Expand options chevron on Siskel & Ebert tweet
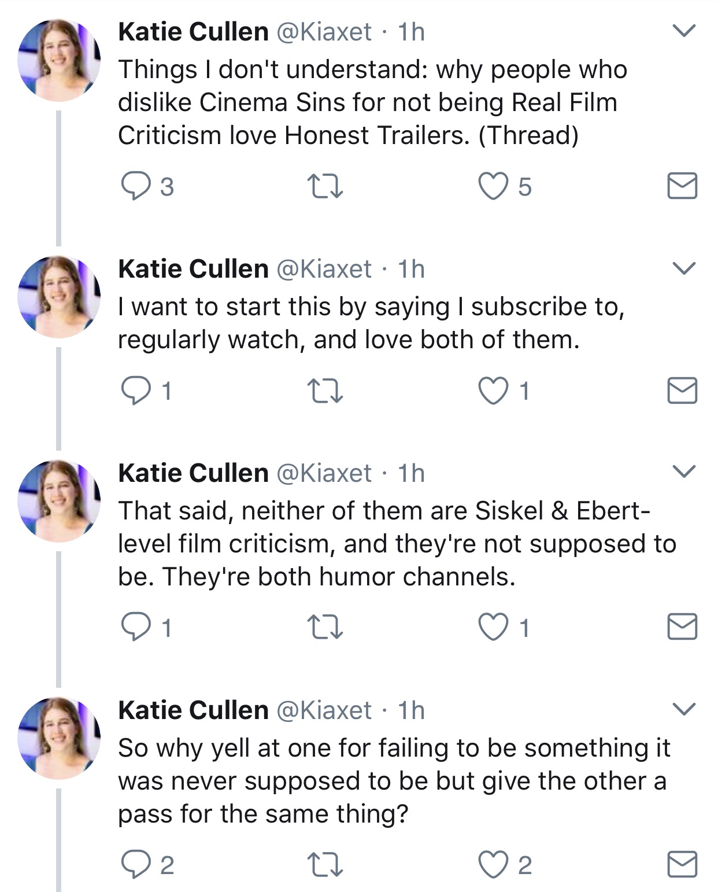The height and width of the screenshot is (892, 718). click(x=684, y=472)
